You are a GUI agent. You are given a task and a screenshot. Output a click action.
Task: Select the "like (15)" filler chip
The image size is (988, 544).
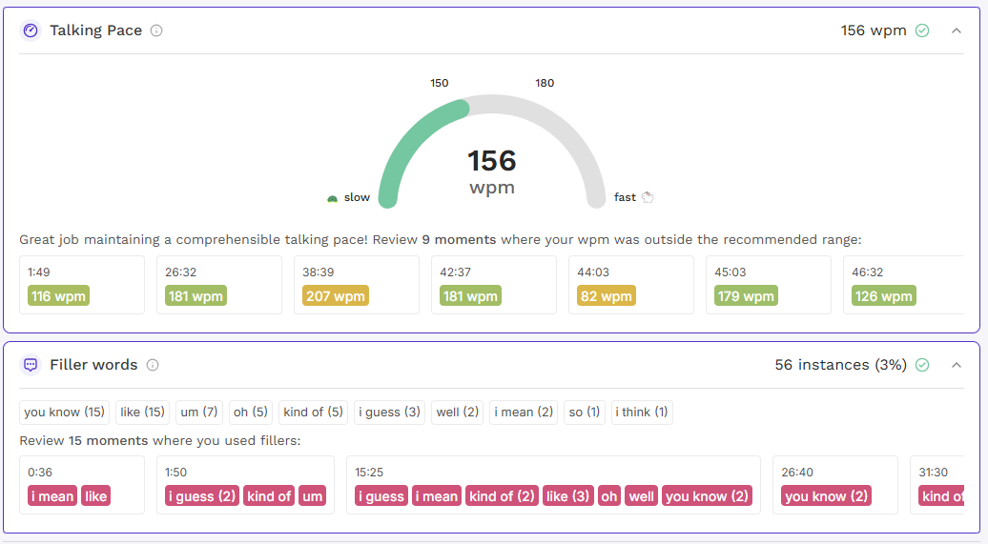[143, 413]
